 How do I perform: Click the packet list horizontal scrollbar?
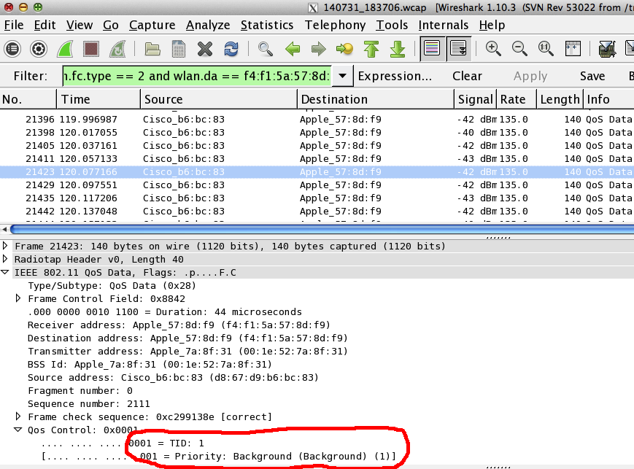322,229
